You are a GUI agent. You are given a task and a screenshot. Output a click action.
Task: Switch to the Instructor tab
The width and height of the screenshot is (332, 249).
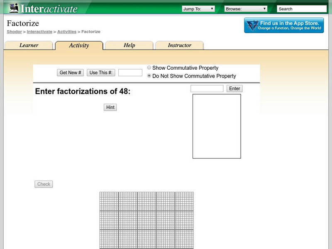[x=180, y=45]
